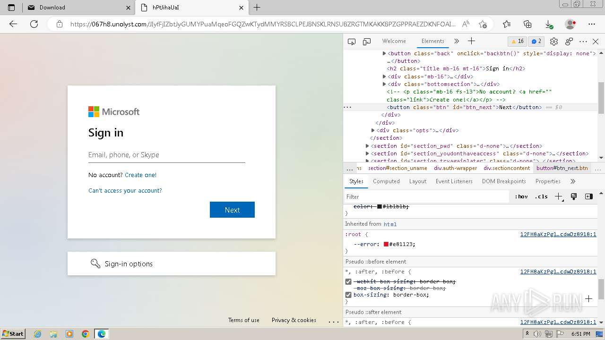Open the DOM Breakpoints pane tab

504,181
